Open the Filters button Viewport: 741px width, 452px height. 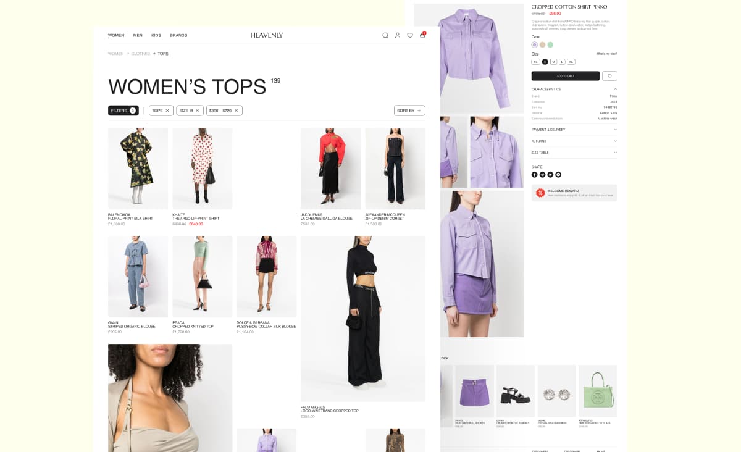click(x=124, y=111)
